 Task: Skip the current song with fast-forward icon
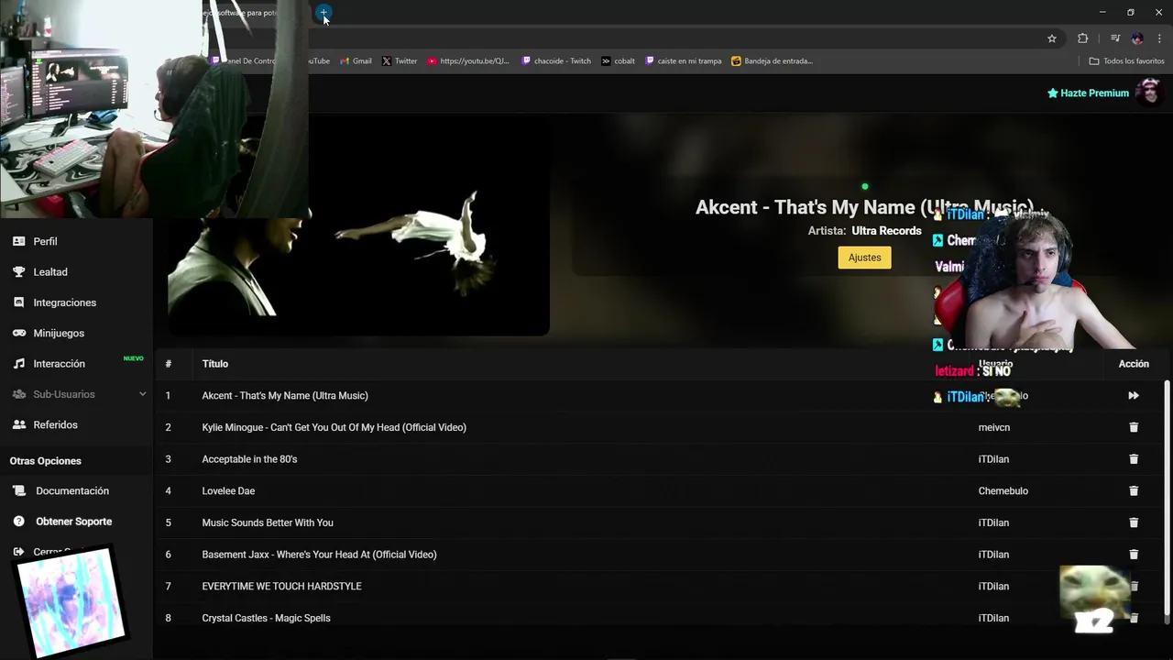point(1134,396)
